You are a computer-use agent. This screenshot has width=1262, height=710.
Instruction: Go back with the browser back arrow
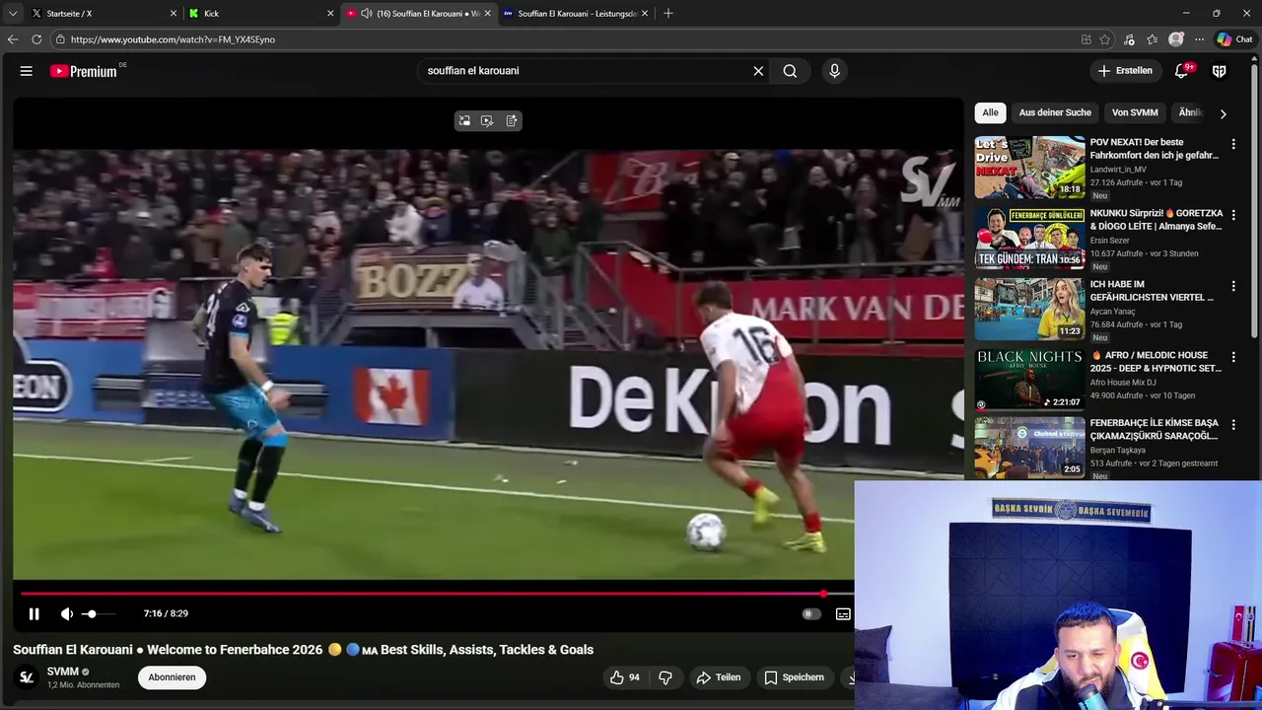click(x=13, y=39)
